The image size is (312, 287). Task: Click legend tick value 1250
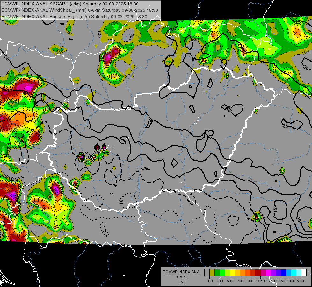point(260,281)
